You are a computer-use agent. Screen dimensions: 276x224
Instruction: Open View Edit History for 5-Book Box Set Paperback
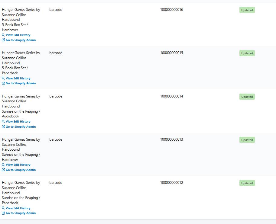18,78
